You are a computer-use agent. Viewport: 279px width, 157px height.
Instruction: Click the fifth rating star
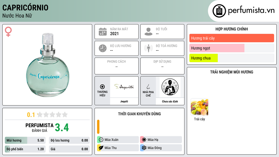click(65, 114)
